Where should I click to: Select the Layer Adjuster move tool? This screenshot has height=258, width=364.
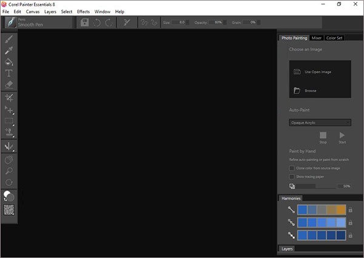point(9,110)
